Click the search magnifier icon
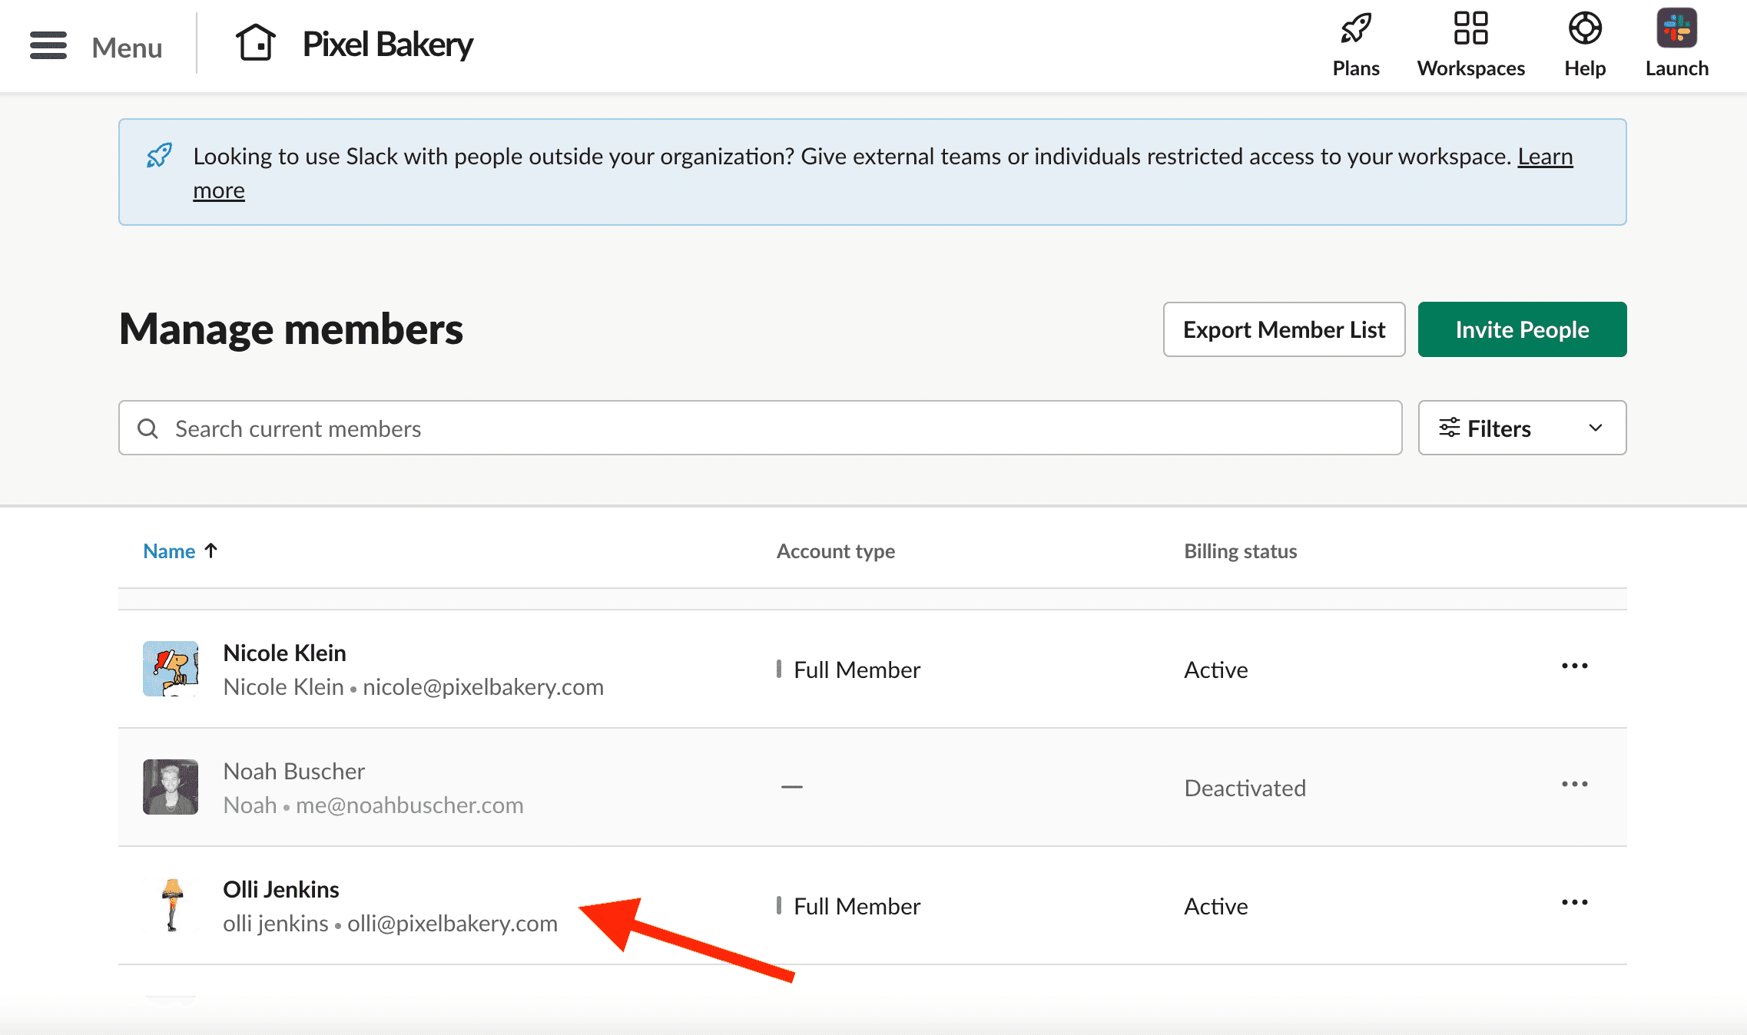This screenshot has width=1747, height=1035. click(148, 428)
